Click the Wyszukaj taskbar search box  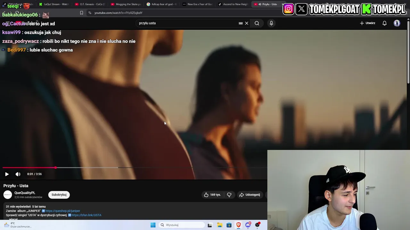pos(182,225)
